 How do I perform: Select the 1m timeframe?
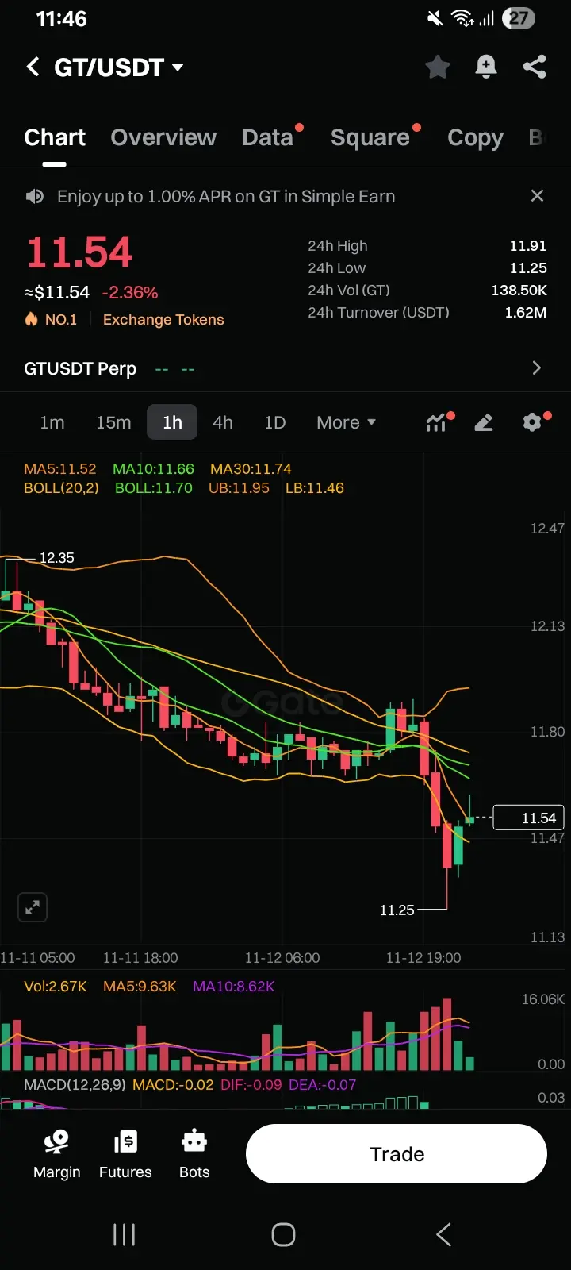(52, 422)
